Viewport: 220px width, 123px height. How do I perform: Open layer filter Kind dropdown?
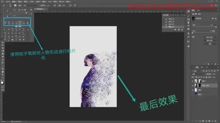[x=196, y=71]
